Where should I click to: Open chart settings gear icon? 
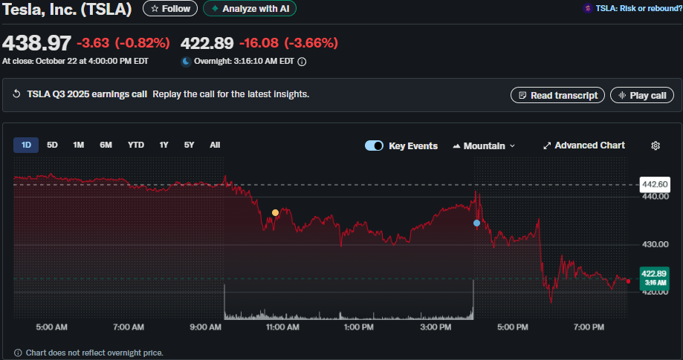coord(656,145)
